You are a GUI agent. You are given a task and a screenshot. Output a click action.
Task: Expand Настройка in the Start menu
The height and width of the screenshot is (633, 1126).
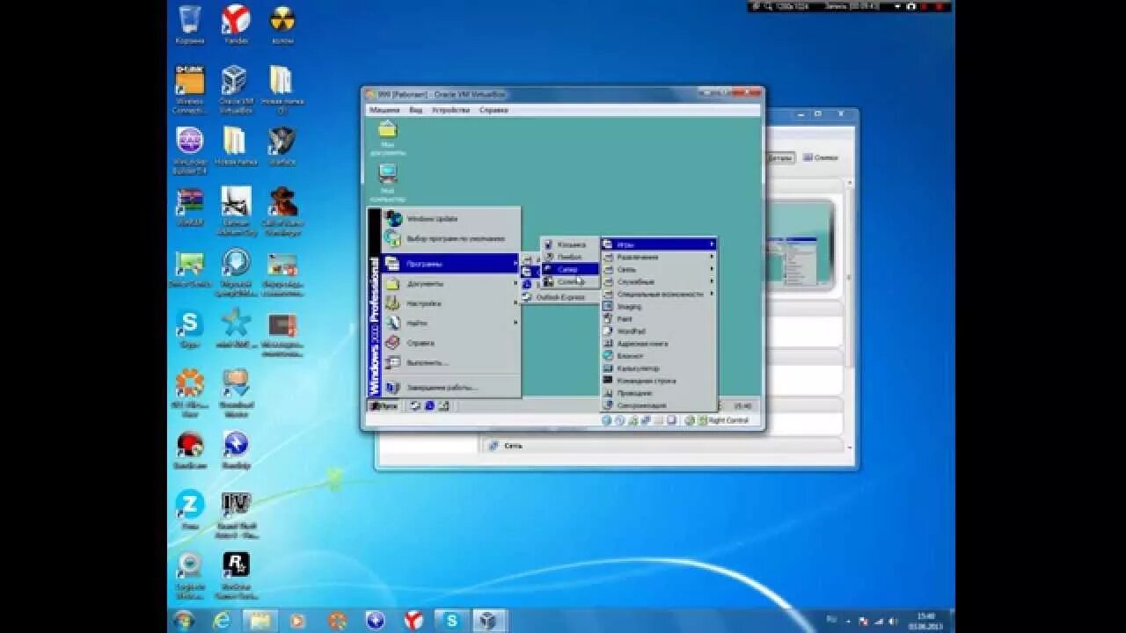pos(451,303)
